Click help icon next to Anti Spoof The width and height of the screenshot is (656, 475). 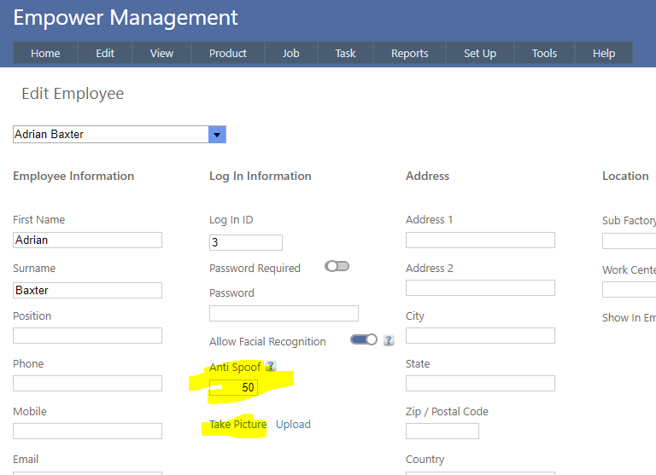(271, 367)
